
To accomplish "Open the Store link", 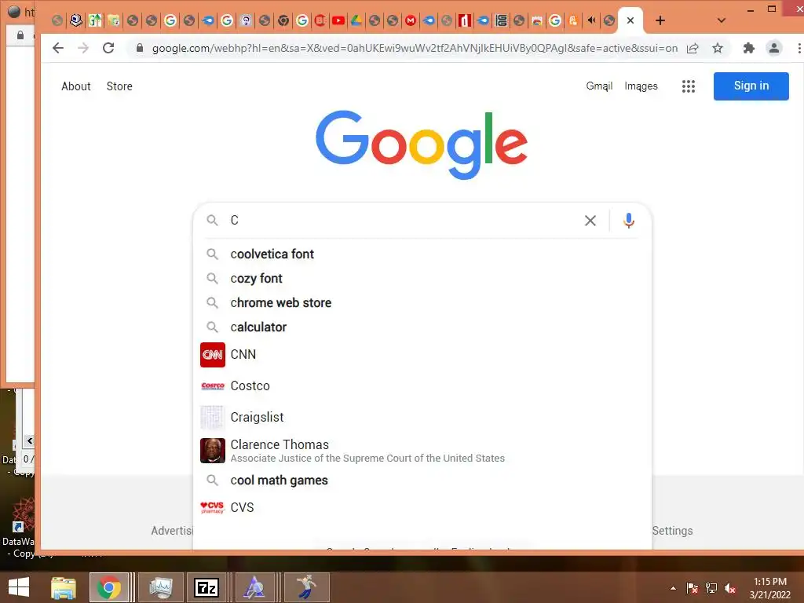I will pos(119,86).
